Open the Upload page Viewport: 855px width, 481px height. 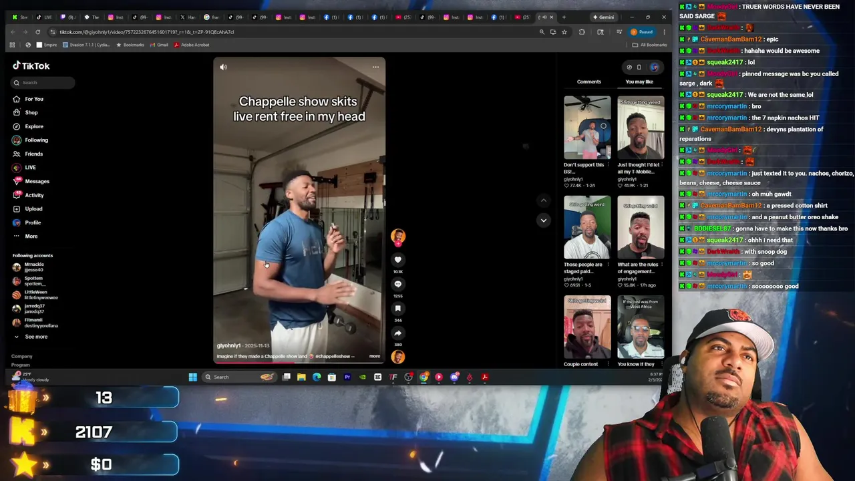[x=27, y=208]
